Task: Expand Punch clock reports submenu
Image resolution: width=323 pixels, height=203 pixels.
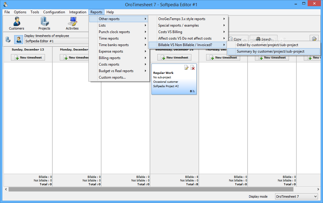Action: coord(119,32)
